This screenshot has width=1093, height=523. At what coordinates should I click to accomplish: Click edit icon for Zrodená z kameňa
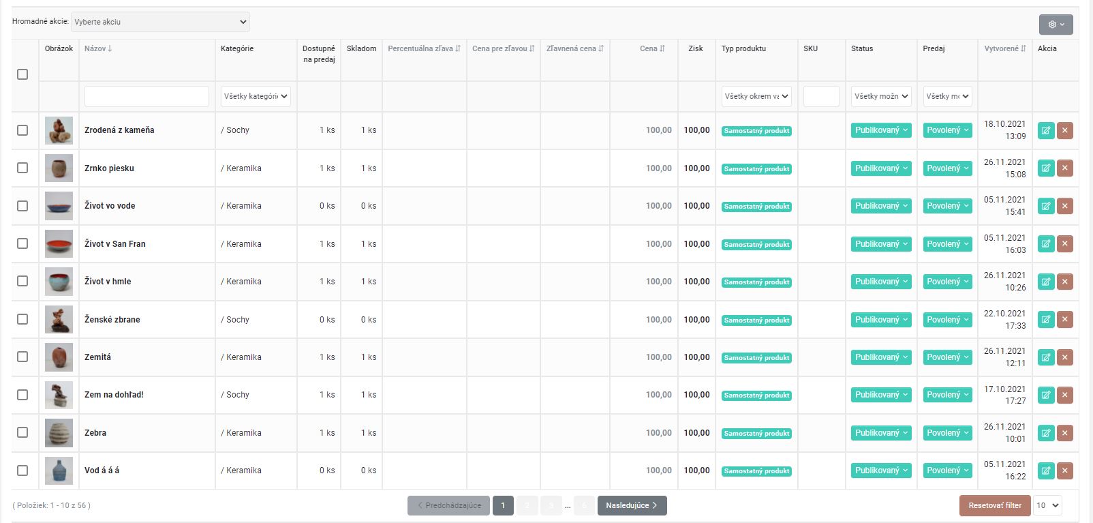click(x=1045, y=130)
